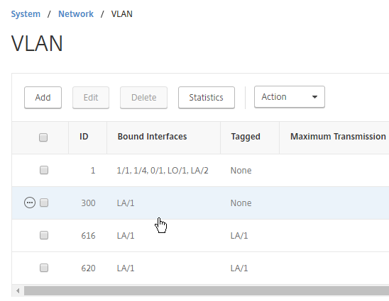Check the box for VLAN ID 1
The height and width of the screenshot is (301, 389).
point(44,170)
